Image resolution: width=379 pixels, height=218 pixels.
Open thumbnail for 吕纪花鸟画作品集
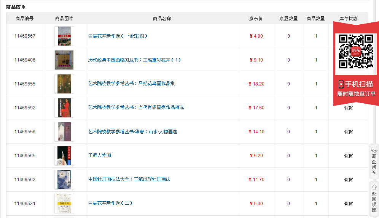(64, 84)
